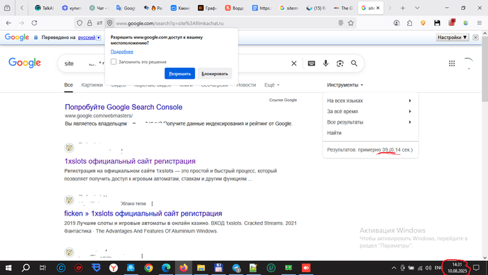
Task: Check 'Запомнить это решение' checkbox
Action: [114, 61]
